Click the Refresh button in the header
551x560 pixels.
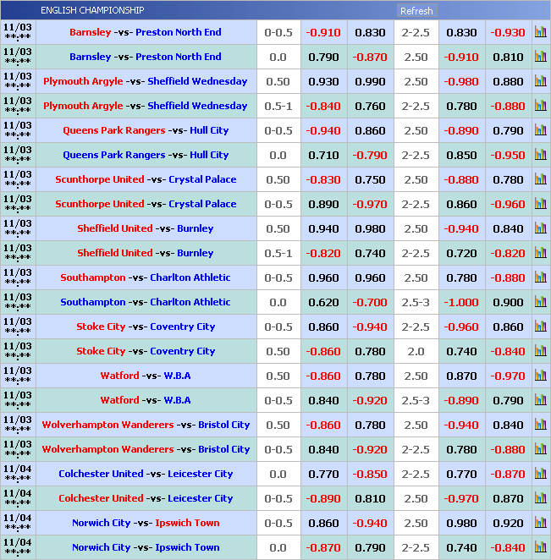coord(416,11)
